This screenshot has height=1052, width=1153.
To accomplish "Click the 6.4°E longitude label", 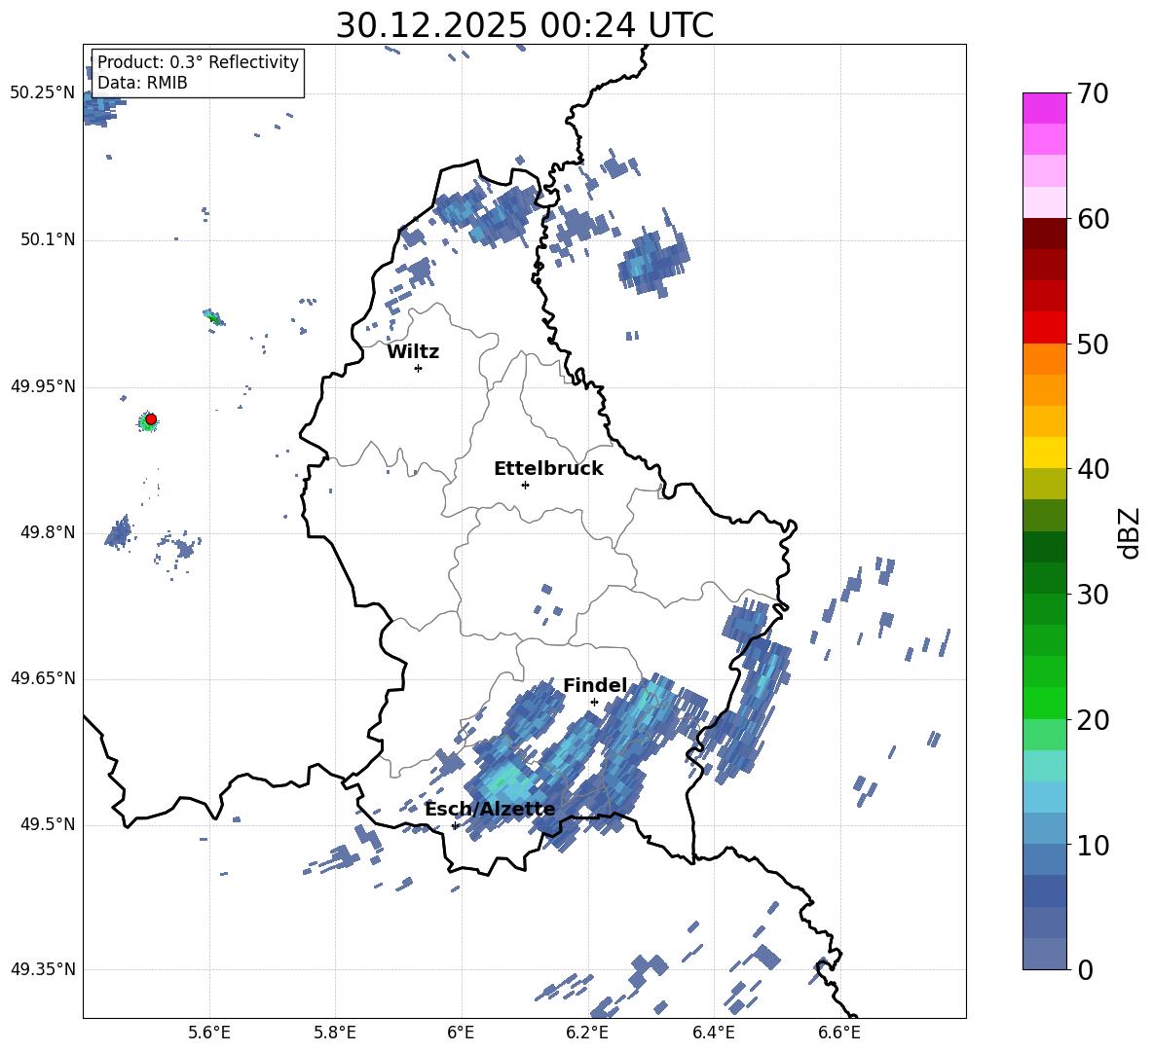I will [713, 1033].
